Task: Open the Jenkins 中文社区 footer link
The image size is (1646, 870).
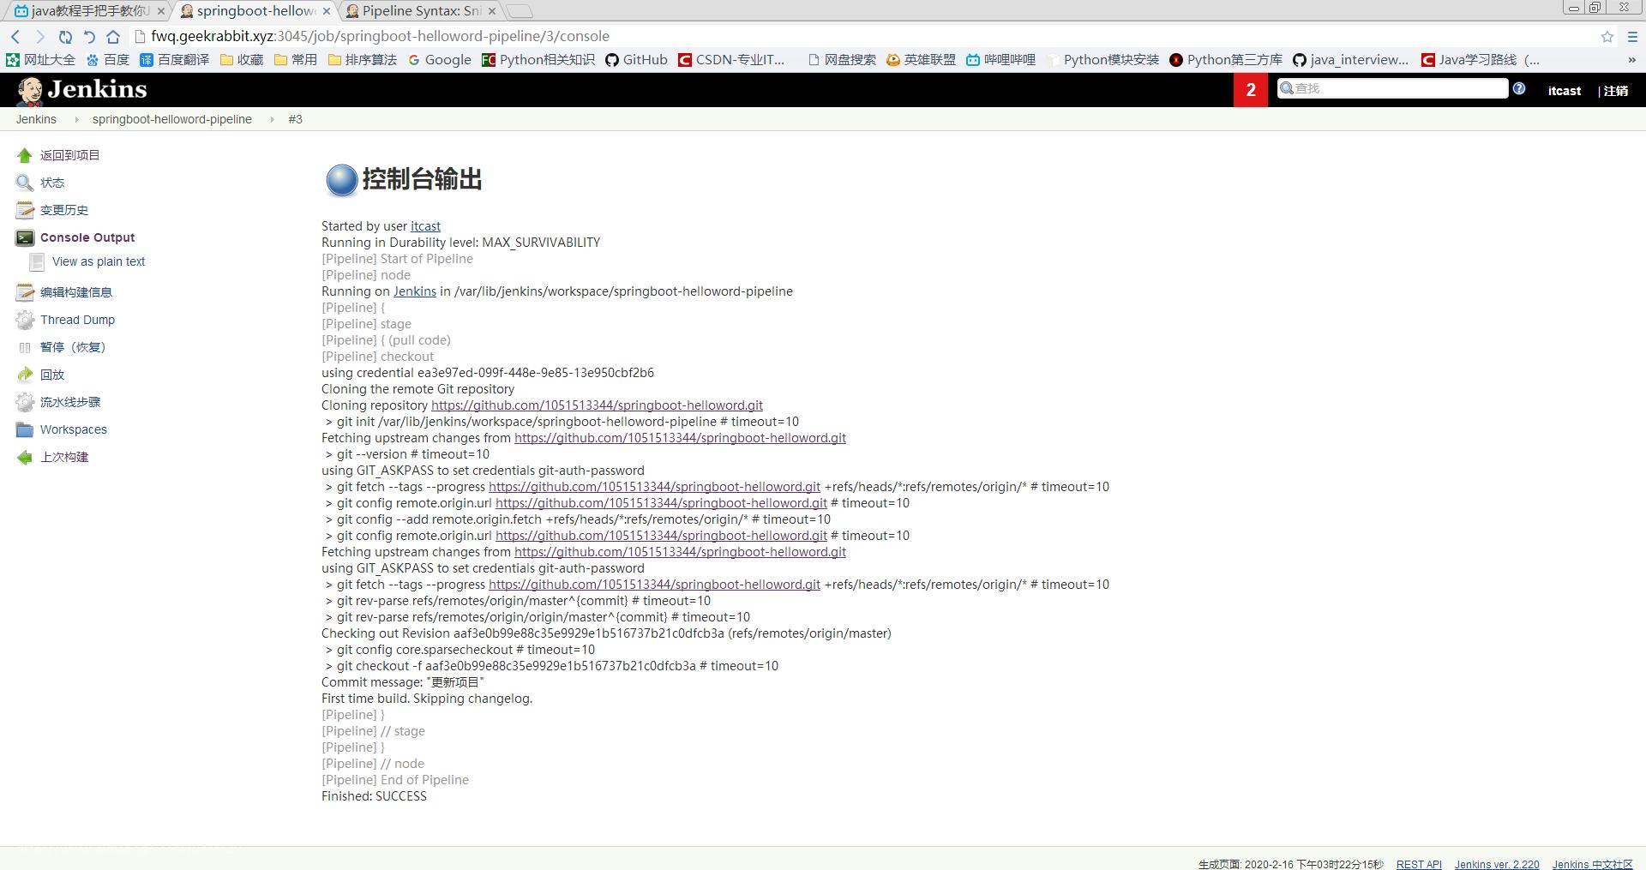Action: pyautogui.click(x=1592, y=864)
